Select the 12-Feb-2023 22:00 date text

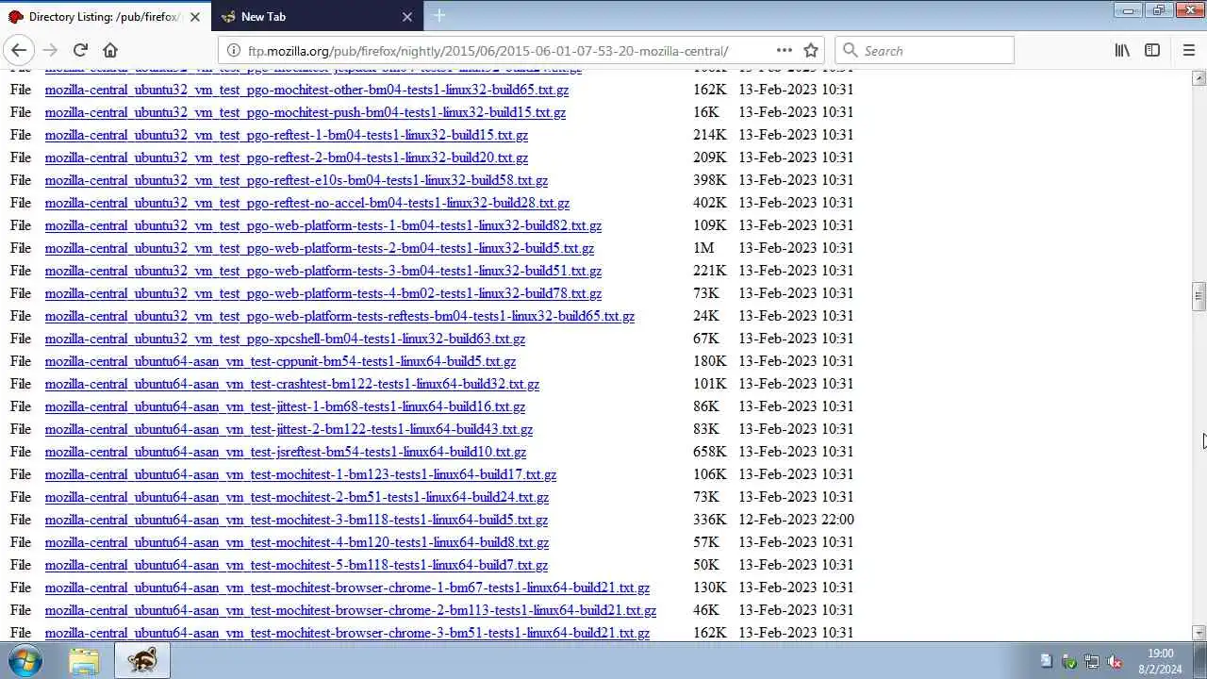point(796,520)
